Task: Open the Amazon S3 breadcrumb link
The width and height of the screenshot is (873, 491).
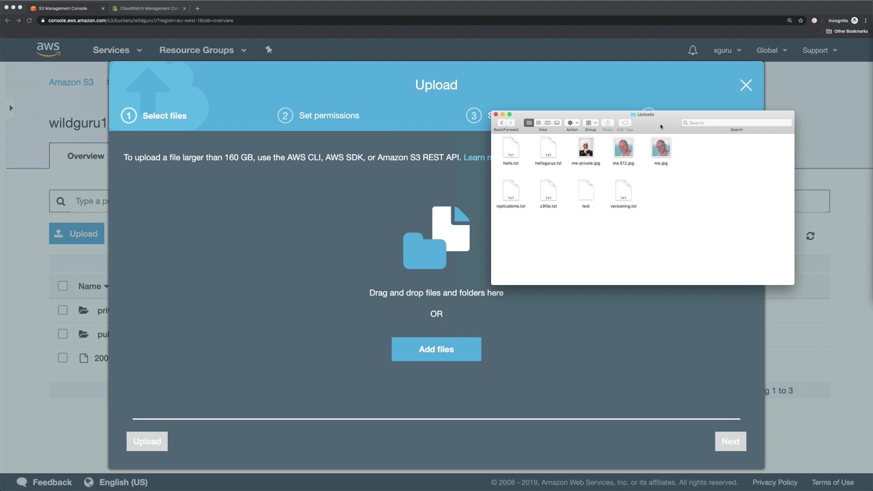Action: (71, 83)
